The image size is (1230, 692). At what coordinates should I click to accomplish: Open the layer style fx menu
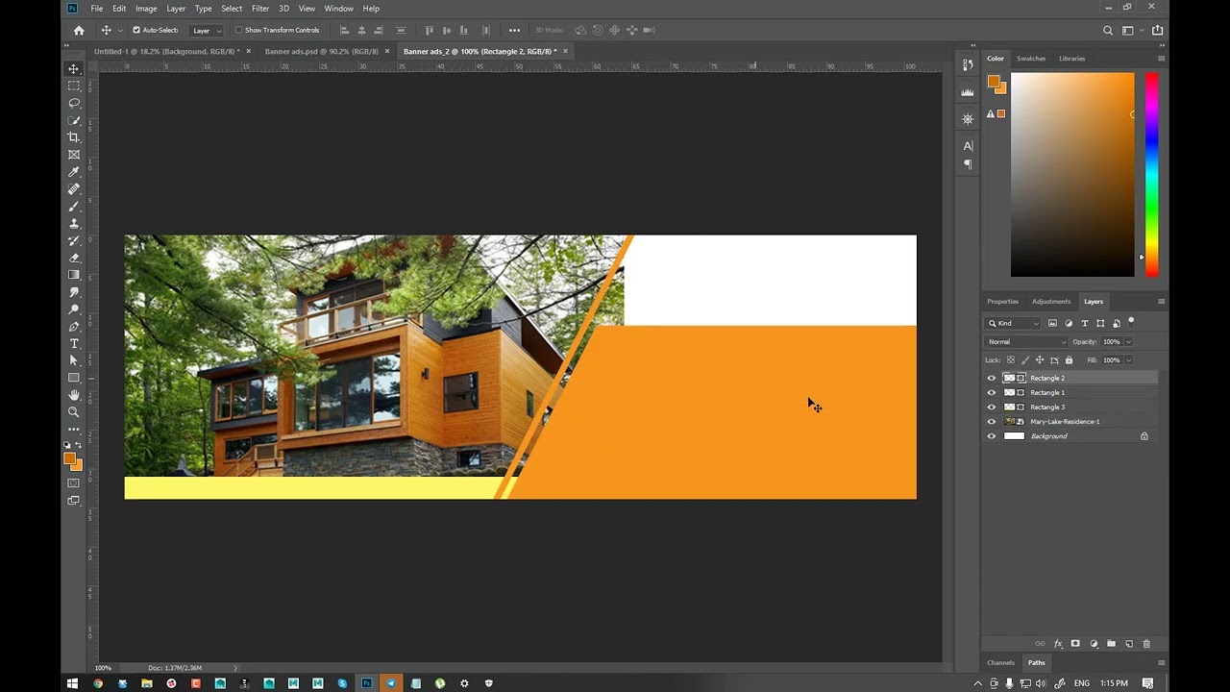[1058, 644]
